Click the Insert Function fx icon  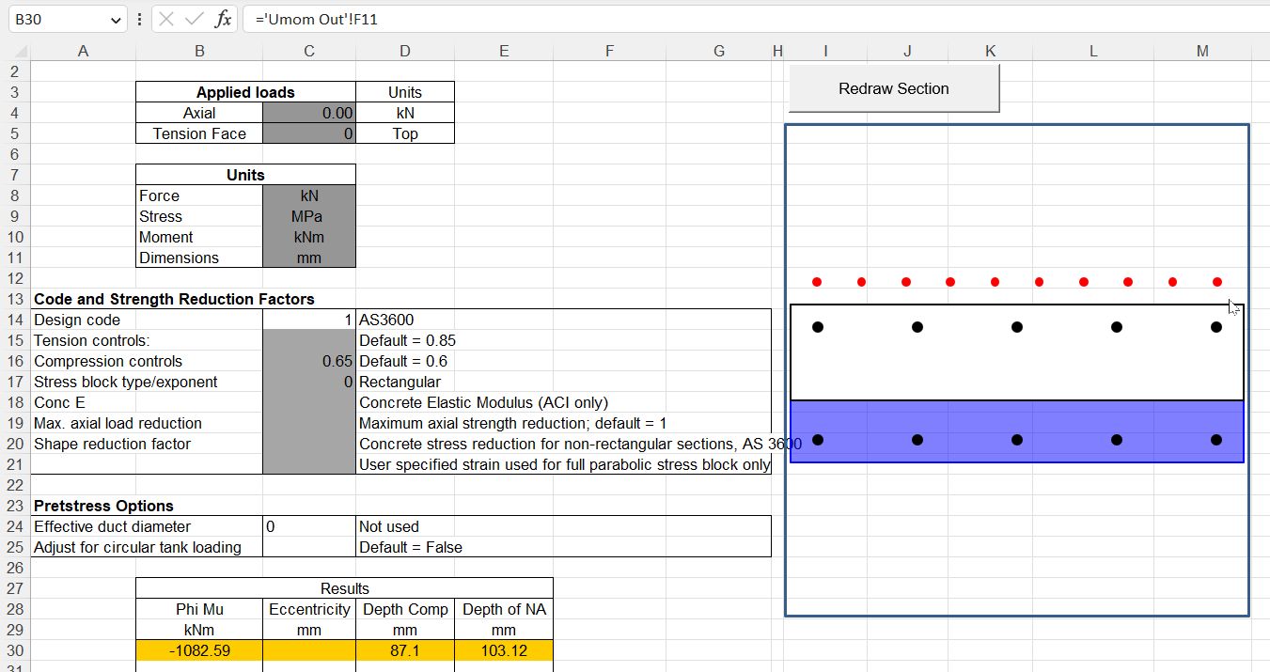(x=223, y=19)
